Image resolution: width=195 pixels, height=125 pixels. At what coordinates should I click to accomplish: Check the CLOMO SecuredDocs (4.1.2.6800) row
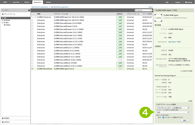coord(32,47)
